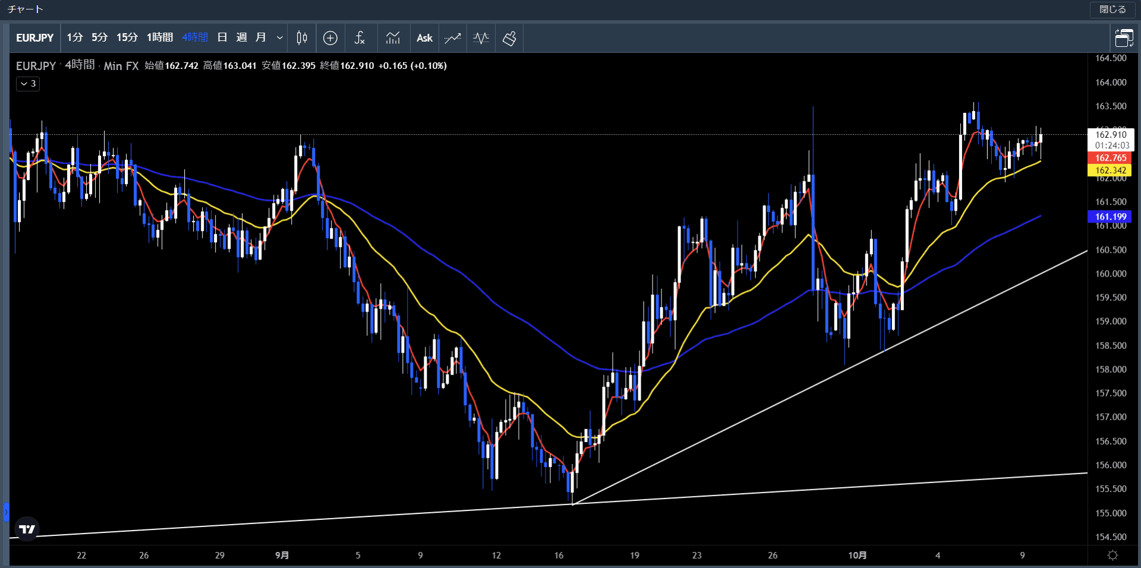The image size is (1141, 568).
Task: Click the 終値162.910 closing value
Action: click(347, 66)
